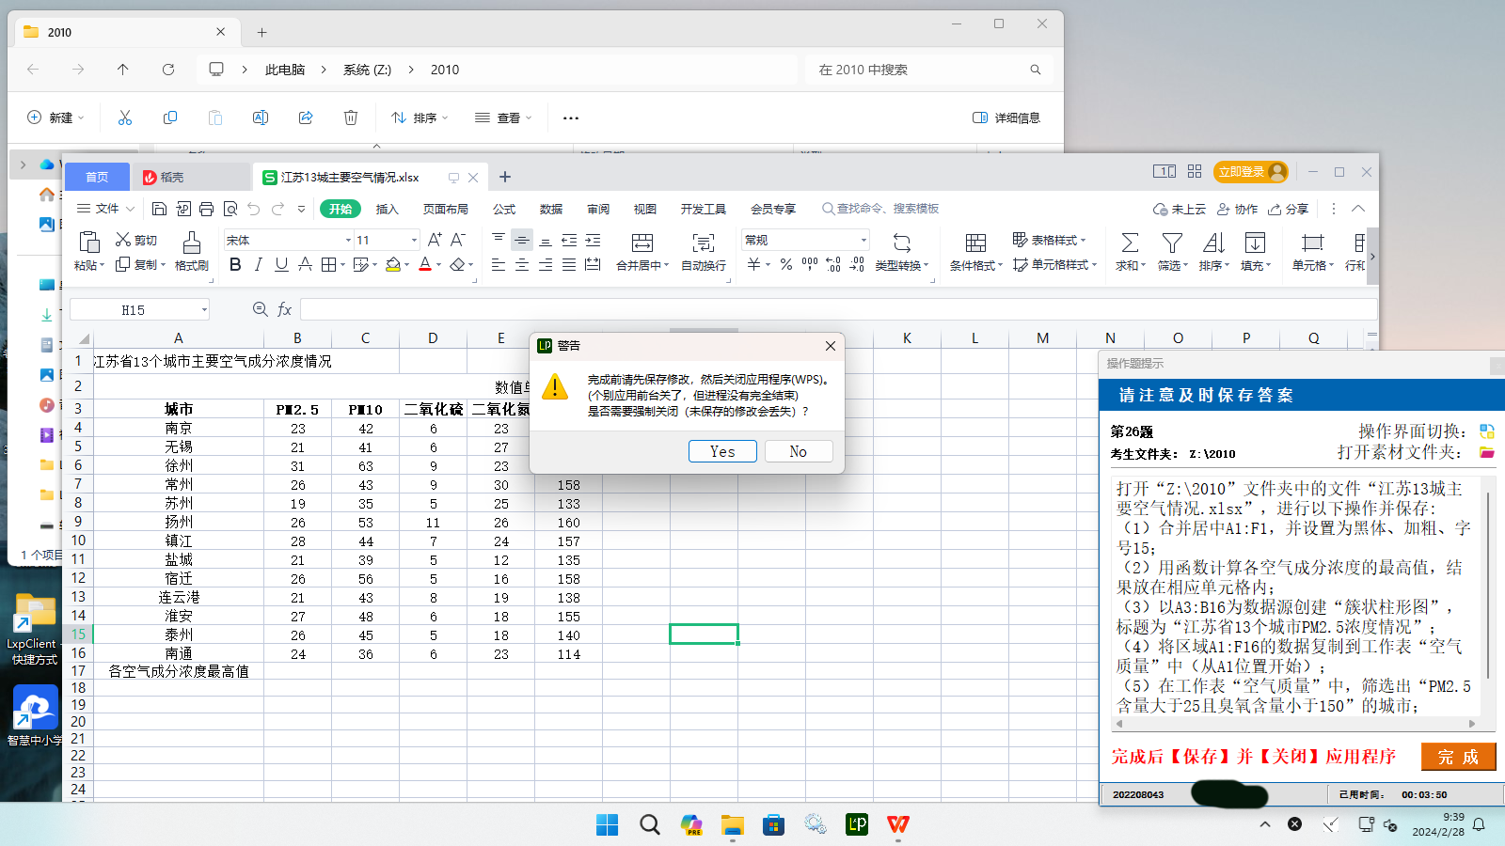Open the 数据 (Data) ribbon tab
This screenshot has height=846, width=1505.
551,209
